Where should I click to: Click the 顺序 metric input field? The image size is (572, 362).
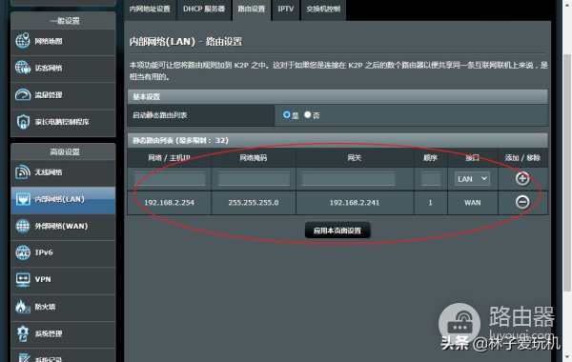point(431,179)
